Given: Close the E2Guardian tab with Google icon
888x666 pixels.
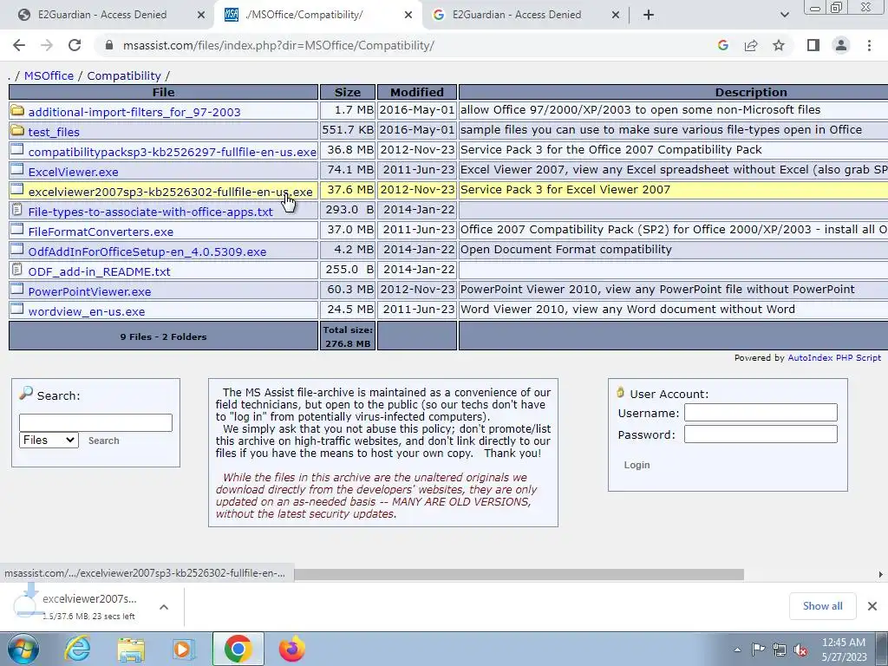Looking at the screenshot, I should pyautogui.click(x=616, y=15).
